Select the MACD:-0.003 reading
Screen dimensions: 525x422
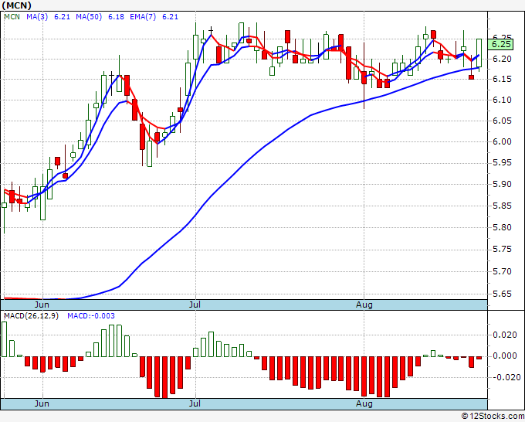(x=91, y=316)
